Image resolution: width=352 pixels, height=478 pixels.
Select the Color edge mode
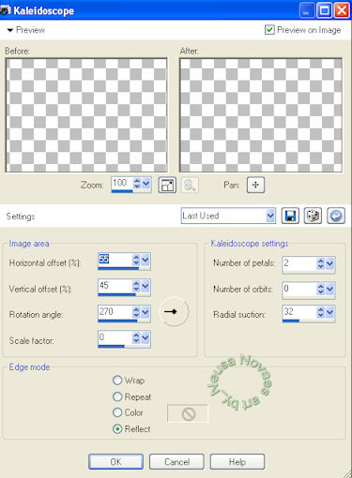click(117, 412)
